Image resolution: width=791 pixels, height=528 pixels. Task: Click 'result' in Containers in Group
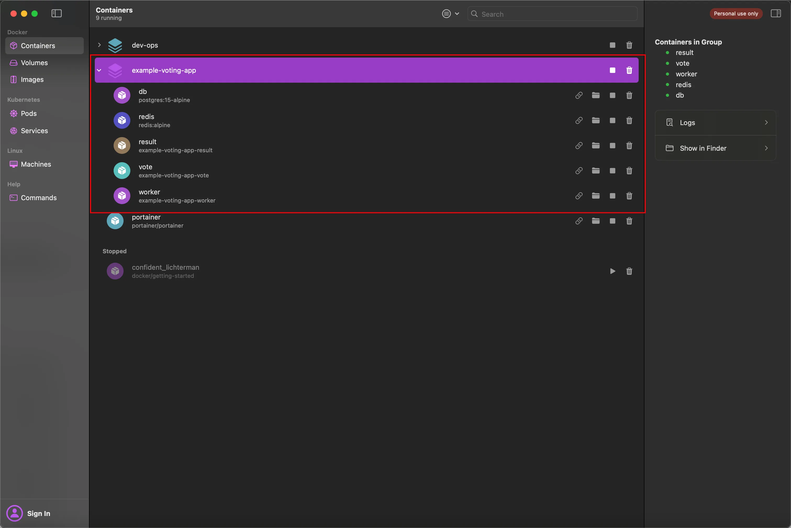coord(684,53)
